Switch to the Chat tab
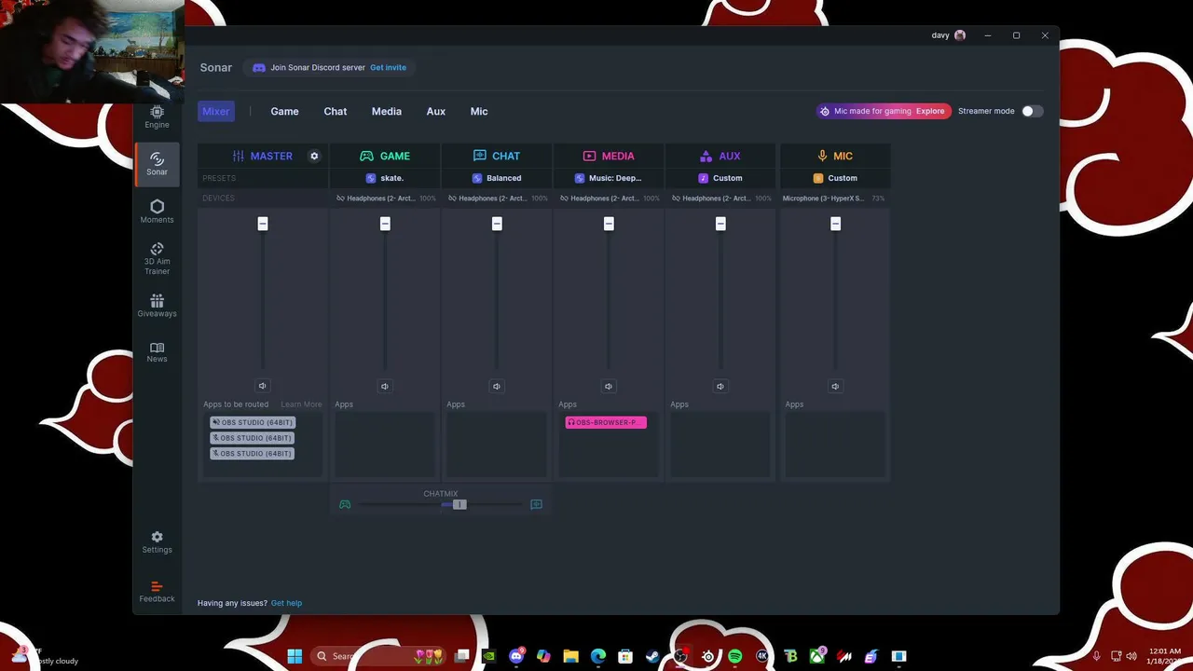 [x=336, y=111]
